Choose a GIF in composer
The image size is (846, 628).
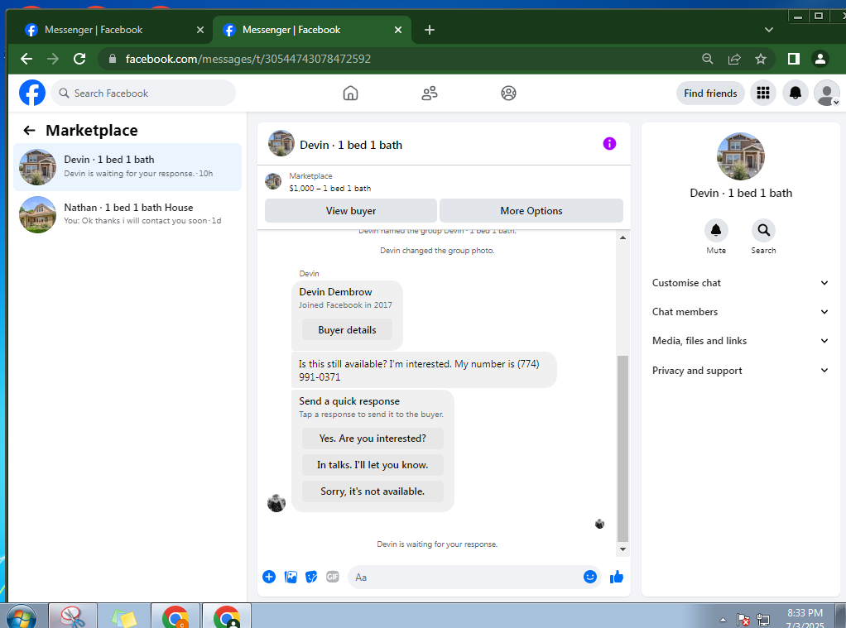point(333,577)
